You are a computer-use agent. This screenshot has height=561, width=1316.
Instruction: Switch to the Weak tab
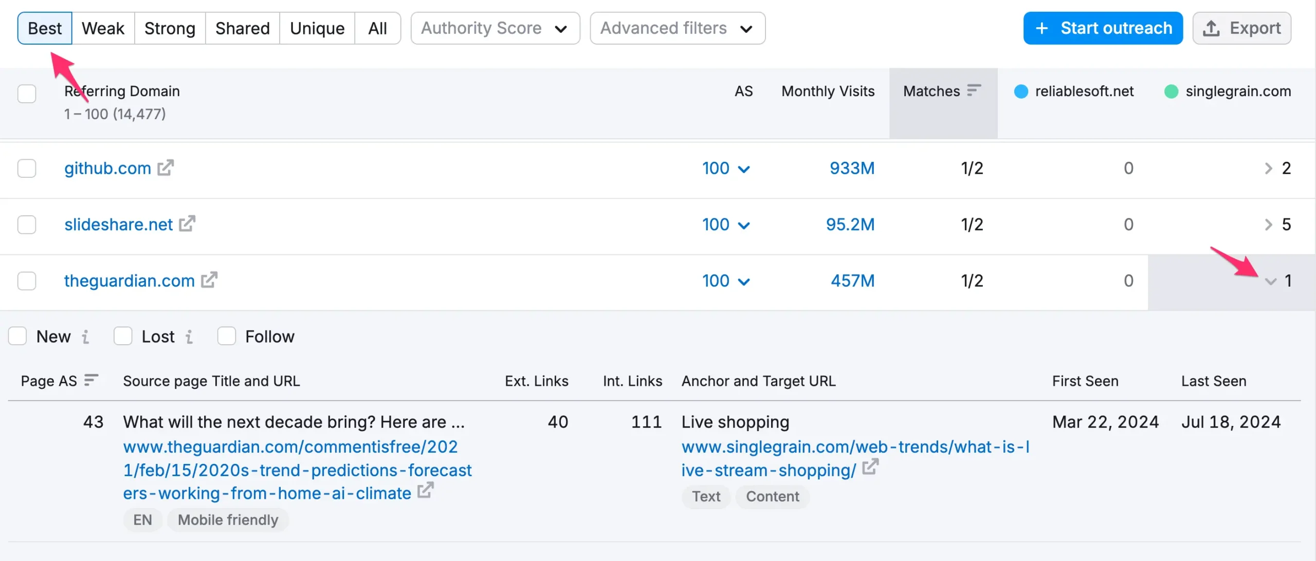click(x=103, y=28)
